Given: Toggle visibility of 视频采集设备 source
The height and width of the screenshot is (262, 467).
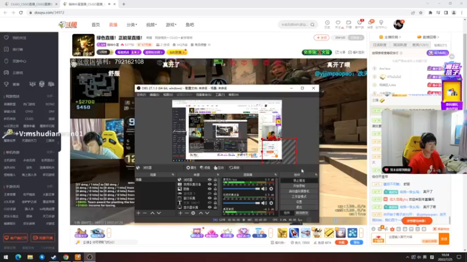Looking at the screenshot, I should 210,185.
